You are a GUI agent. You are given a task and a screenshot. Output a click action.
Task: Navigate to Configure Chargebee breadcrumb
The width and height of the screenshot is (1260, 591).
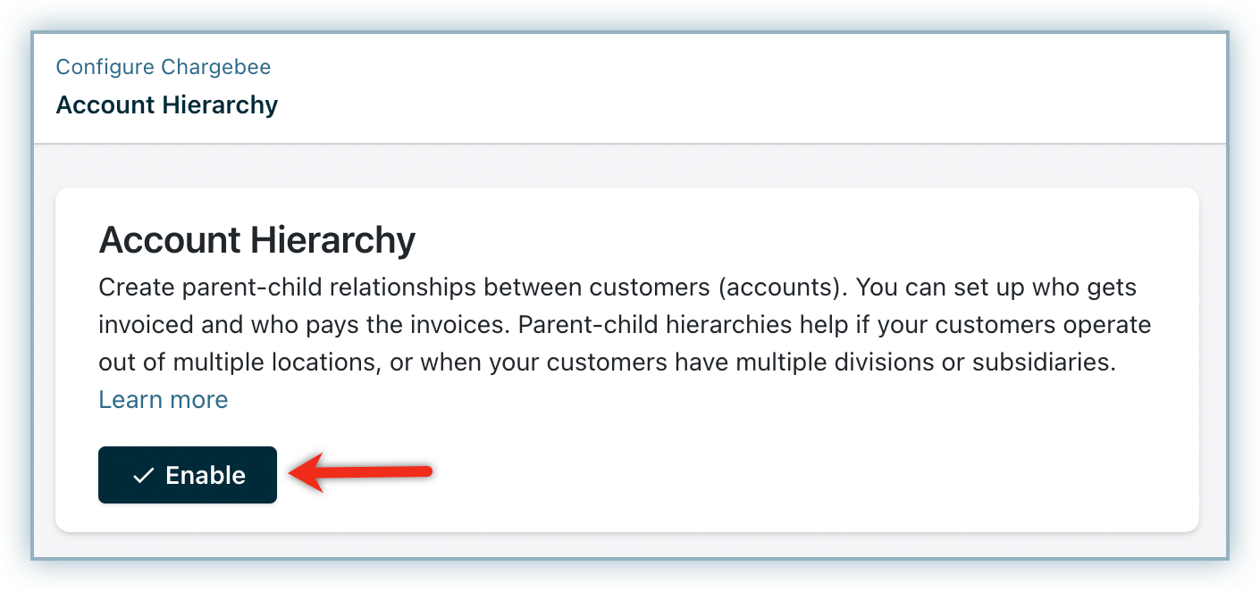(x=164, y=67)
